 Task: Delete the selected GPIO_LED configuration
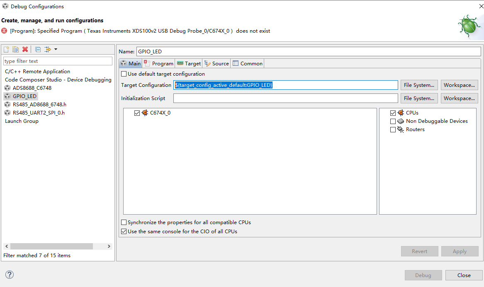[24, 49]
